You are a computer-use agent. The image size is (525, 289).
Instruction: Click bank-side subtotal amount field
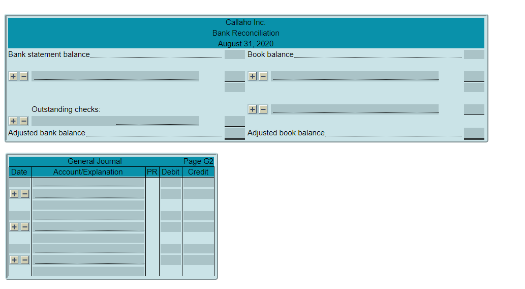pos(235,88)
